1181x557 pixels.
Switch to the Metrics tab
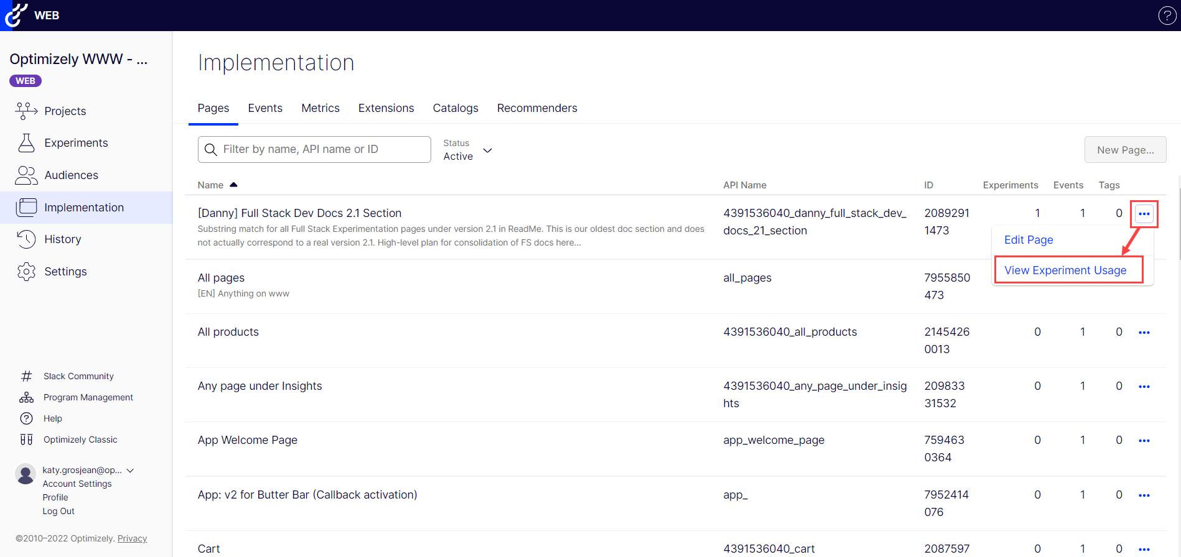click(320, 108)
